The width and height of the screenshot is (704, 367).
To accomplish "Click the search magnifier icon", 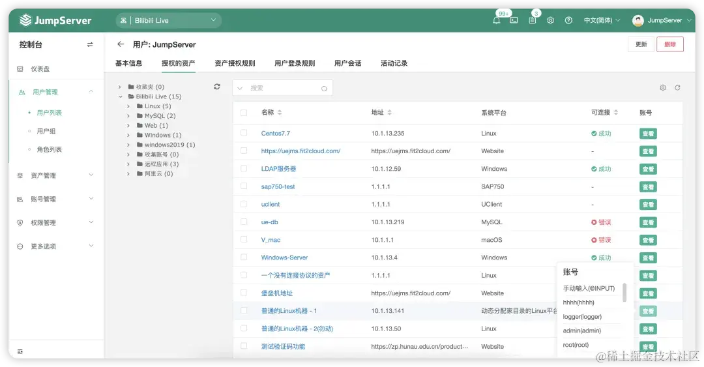I will pyautogui.click(x=324, y=89).
